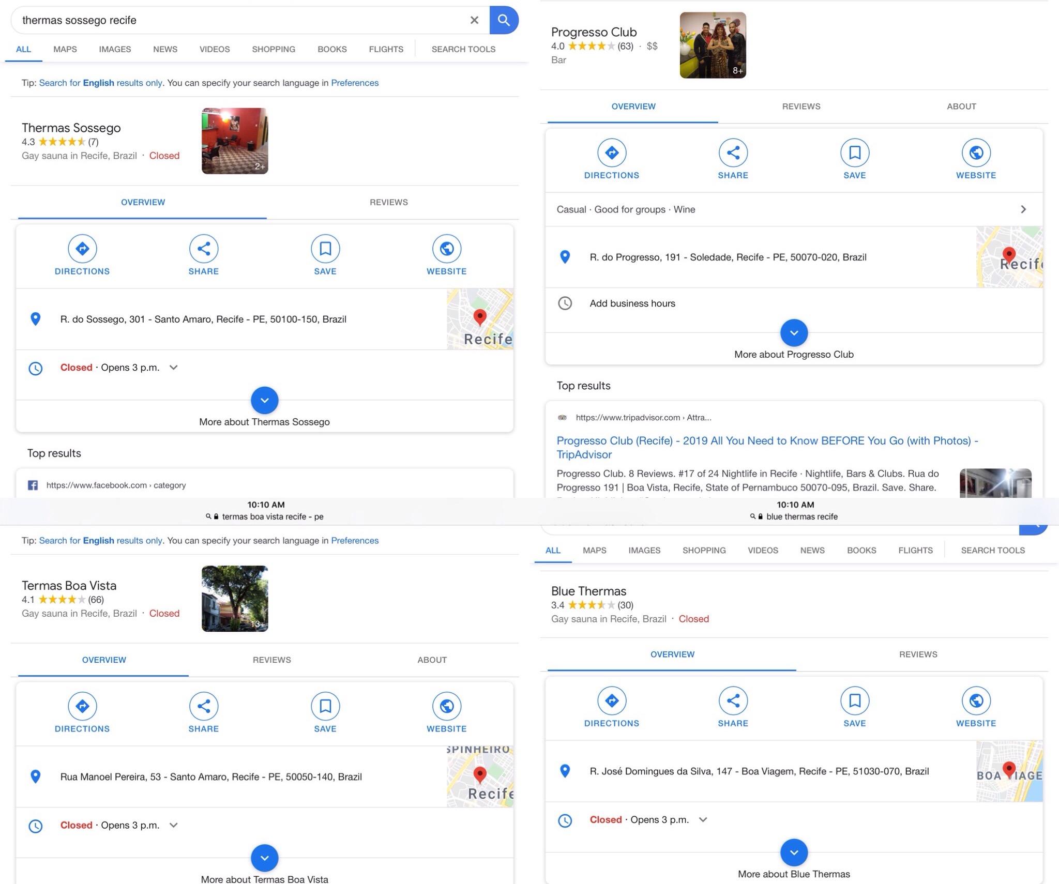This screenshot has height=884, width=1059.
Task: Open Spinheiro map thumbnail for Termas Boa Vista
Action: point(480,776)
